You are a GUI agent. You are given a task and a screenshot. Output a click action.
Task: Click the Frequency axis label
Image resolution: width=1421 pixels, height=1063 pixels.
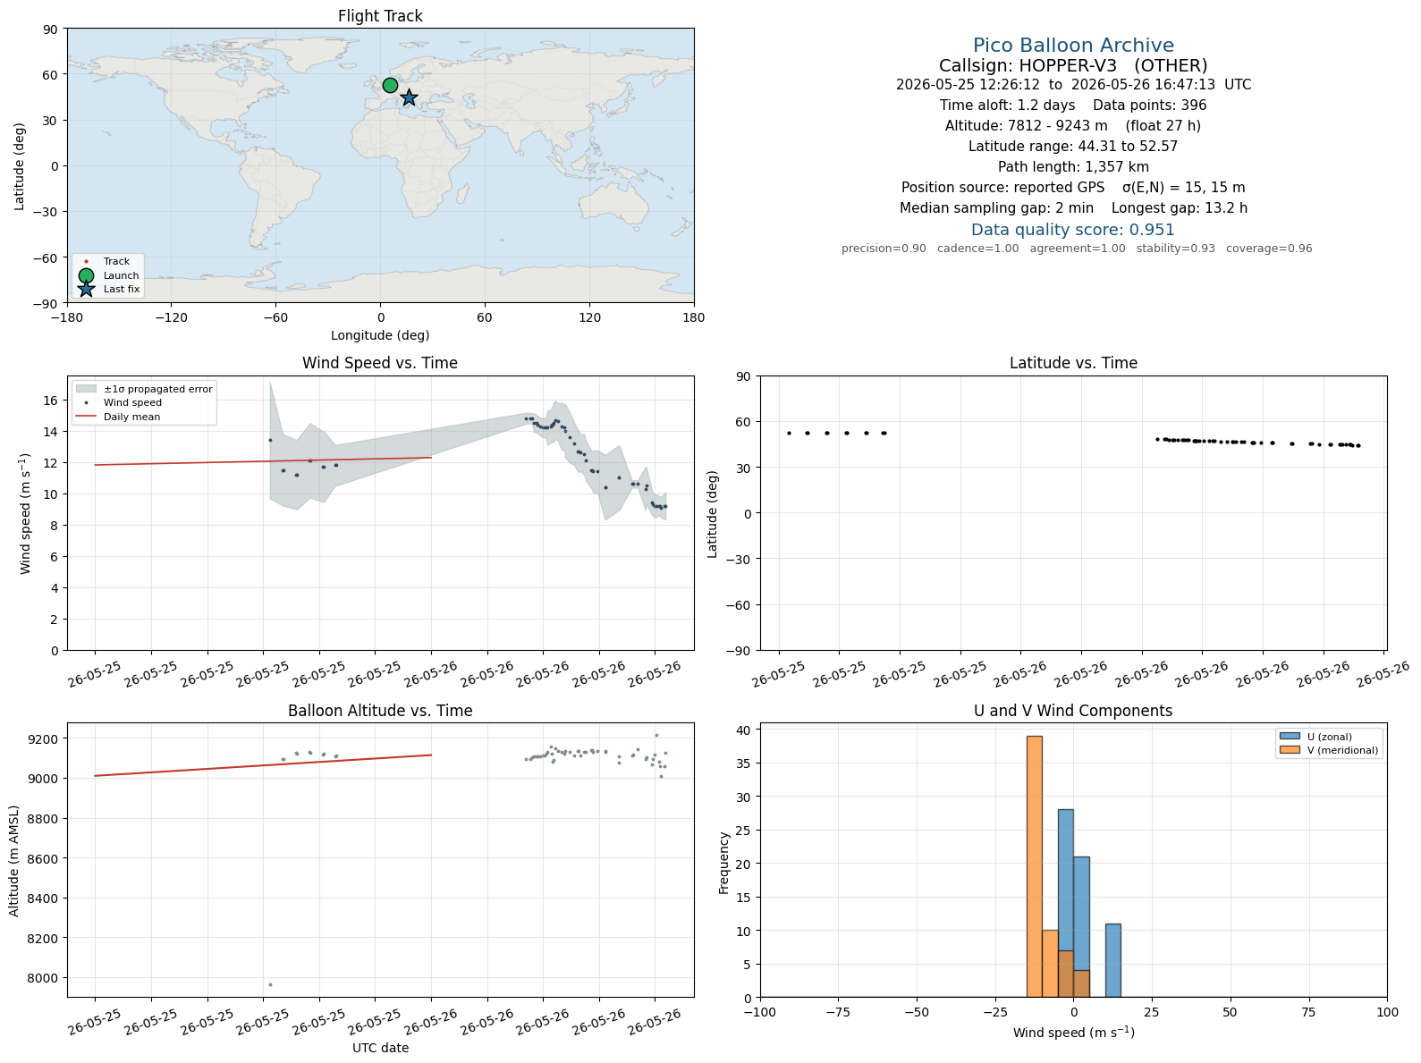click(x=724, y=863)
